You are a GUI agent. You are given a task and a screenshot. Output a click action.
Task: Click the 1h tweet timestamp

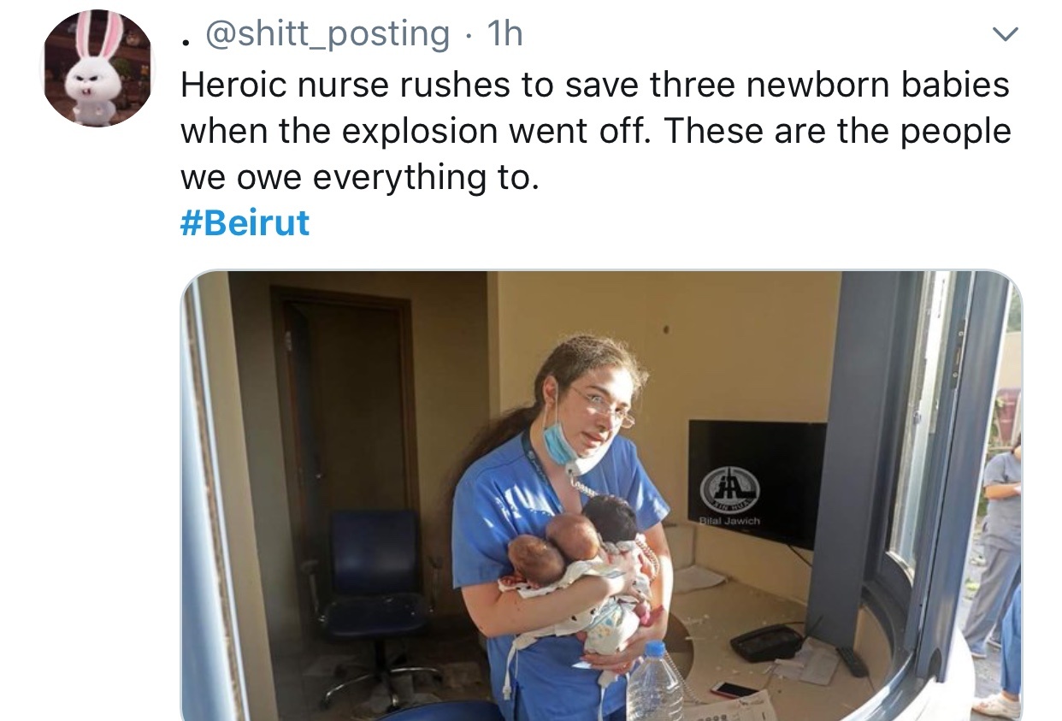point(504,34)
